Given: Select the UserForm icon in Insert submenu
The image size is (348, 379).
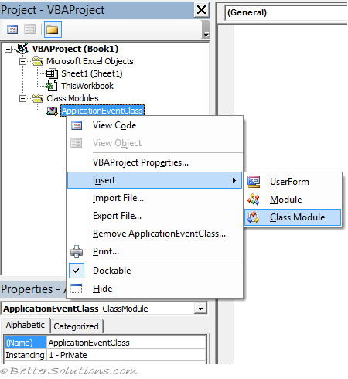Looking at the screenshot, I should [254, 182].
